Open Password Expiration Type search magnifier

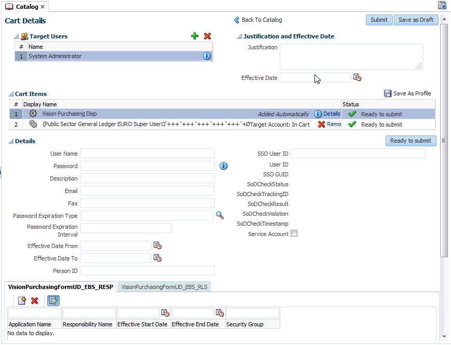click(220, 215)
